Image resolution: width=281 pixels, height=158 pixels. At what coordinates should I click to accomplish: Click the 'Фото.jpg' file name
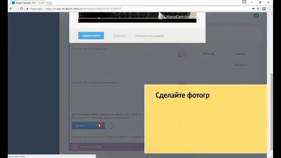point(209,54)
